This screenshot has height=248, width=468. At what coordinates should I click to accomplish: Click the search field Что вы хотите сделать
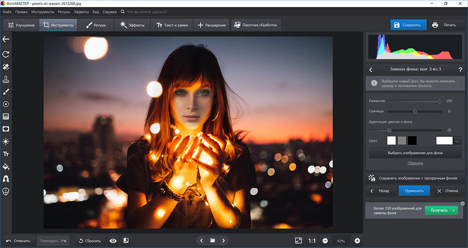click(147, 12)
